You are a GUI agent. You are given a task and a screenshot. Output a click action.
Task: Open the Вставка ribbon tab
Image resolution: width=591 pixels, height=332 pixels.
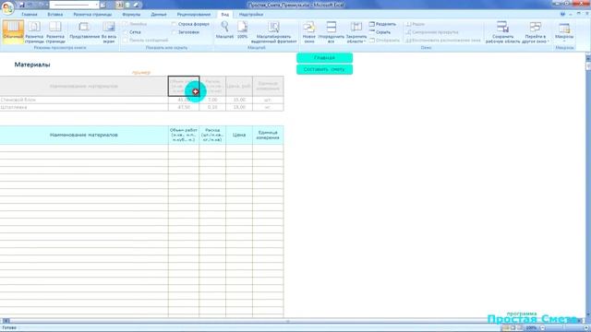coord(55,15)
